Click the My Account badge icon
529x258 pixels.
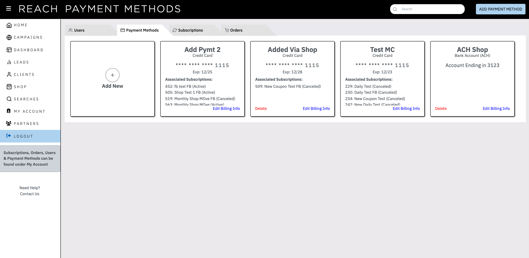point(9,111)
